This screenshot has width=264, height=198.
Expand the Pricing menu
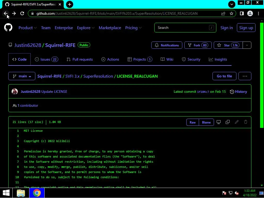click(x=133, y=28)
